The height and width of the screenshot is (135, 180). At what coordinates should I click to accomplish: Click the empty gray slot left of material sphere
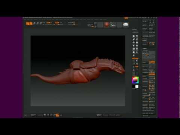[100, 25]
